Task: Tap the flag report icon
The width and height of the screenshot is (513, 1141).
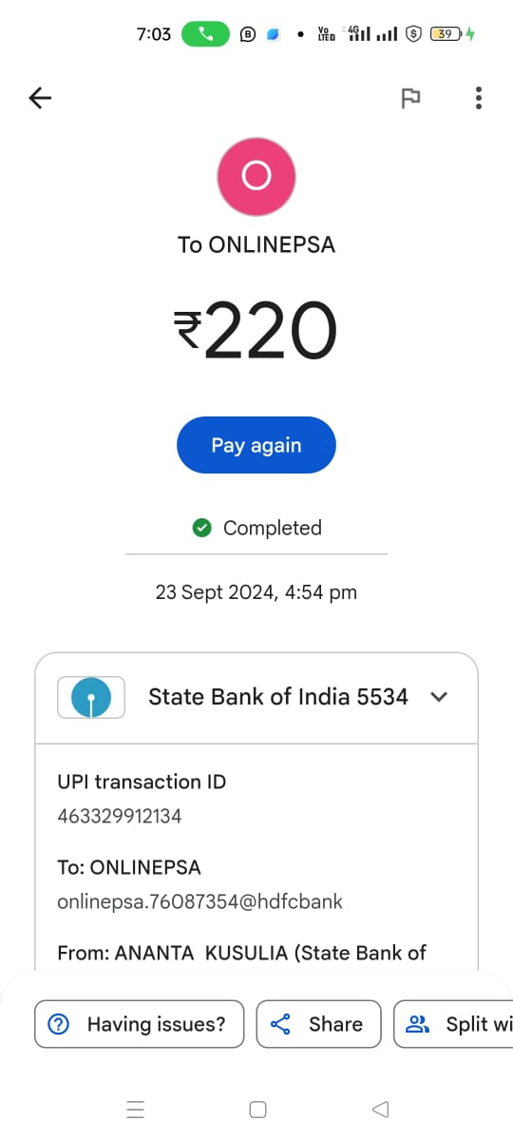Action: coord(410,98)
